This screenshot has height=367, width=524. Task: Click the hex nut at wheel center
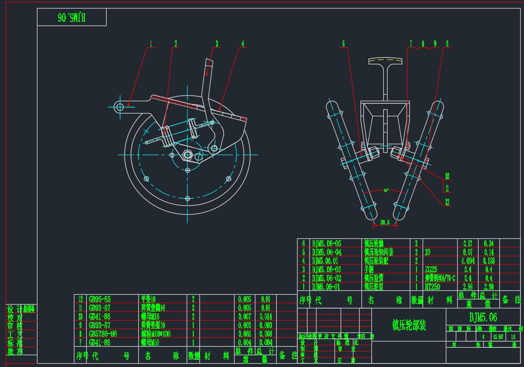pyautogui.click(x=187, y=155)
